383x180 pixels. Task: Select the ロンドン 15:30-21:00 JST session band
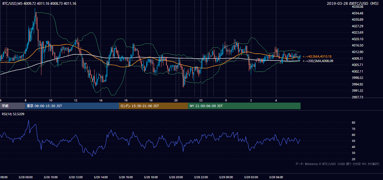pos(153,106)
